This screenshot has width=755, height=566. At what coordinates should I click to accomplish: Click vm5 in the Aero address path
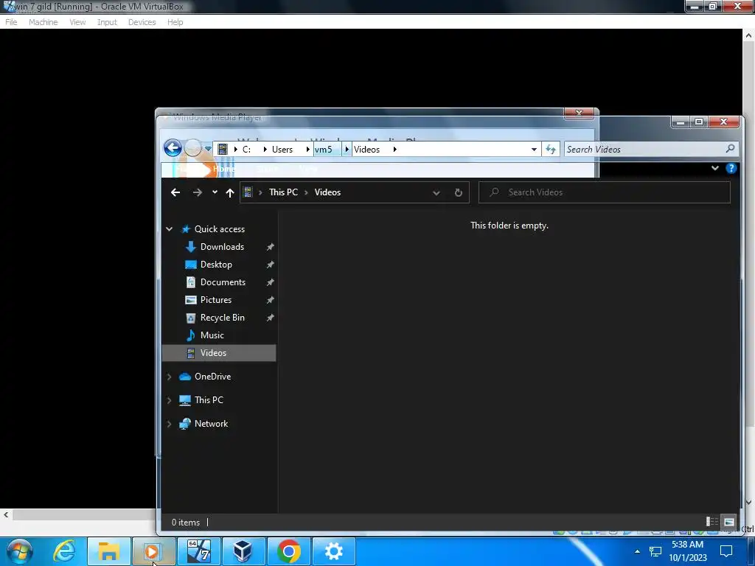(323, 149)
